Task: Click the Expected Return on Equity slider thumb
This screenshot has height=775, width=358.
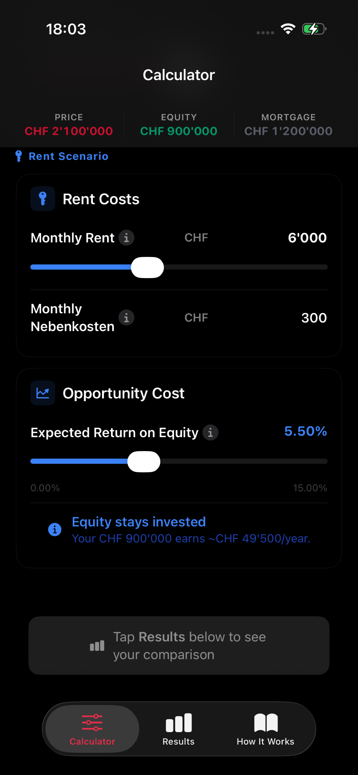Action: tap(144, 461)
